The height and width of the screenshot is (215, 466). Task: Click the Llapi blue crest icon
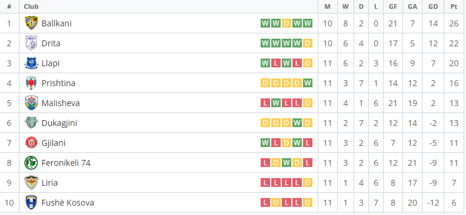pos(31,63)
